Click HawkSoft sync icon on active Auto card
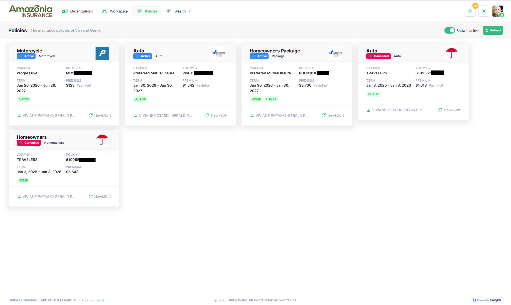This screenshot has width=511, height=305. click(207, 115)
